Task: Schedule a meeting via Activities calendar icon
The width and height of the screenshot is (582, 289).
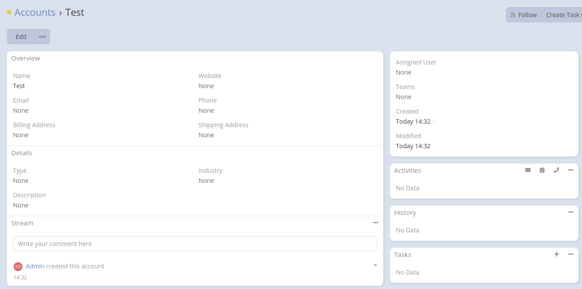Action: pyautogui.click(x=542, y=170)
